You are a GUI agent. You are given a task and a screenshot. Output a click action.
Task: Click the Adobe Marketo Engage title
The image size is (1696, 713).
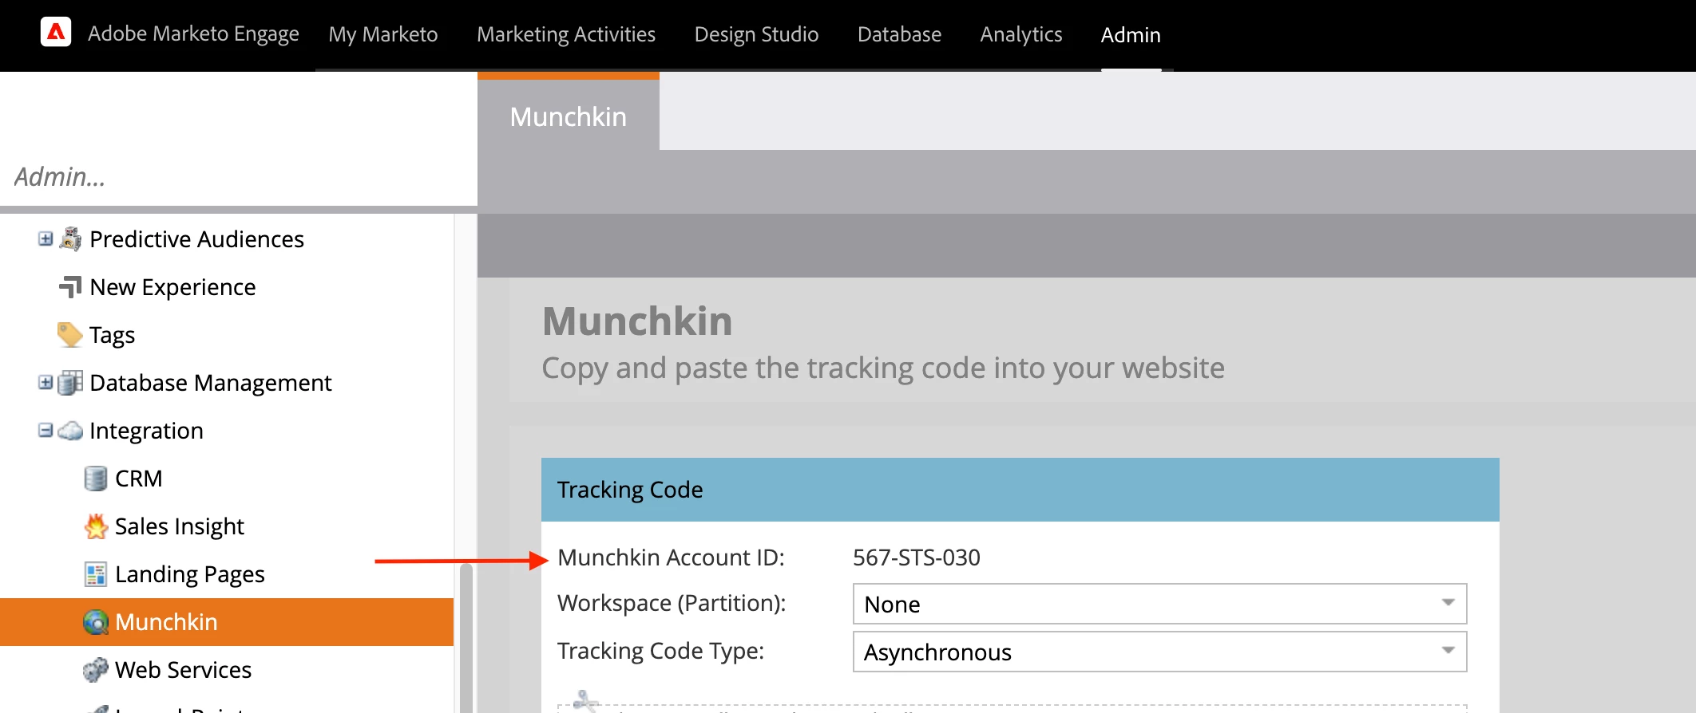pos(193,33)
